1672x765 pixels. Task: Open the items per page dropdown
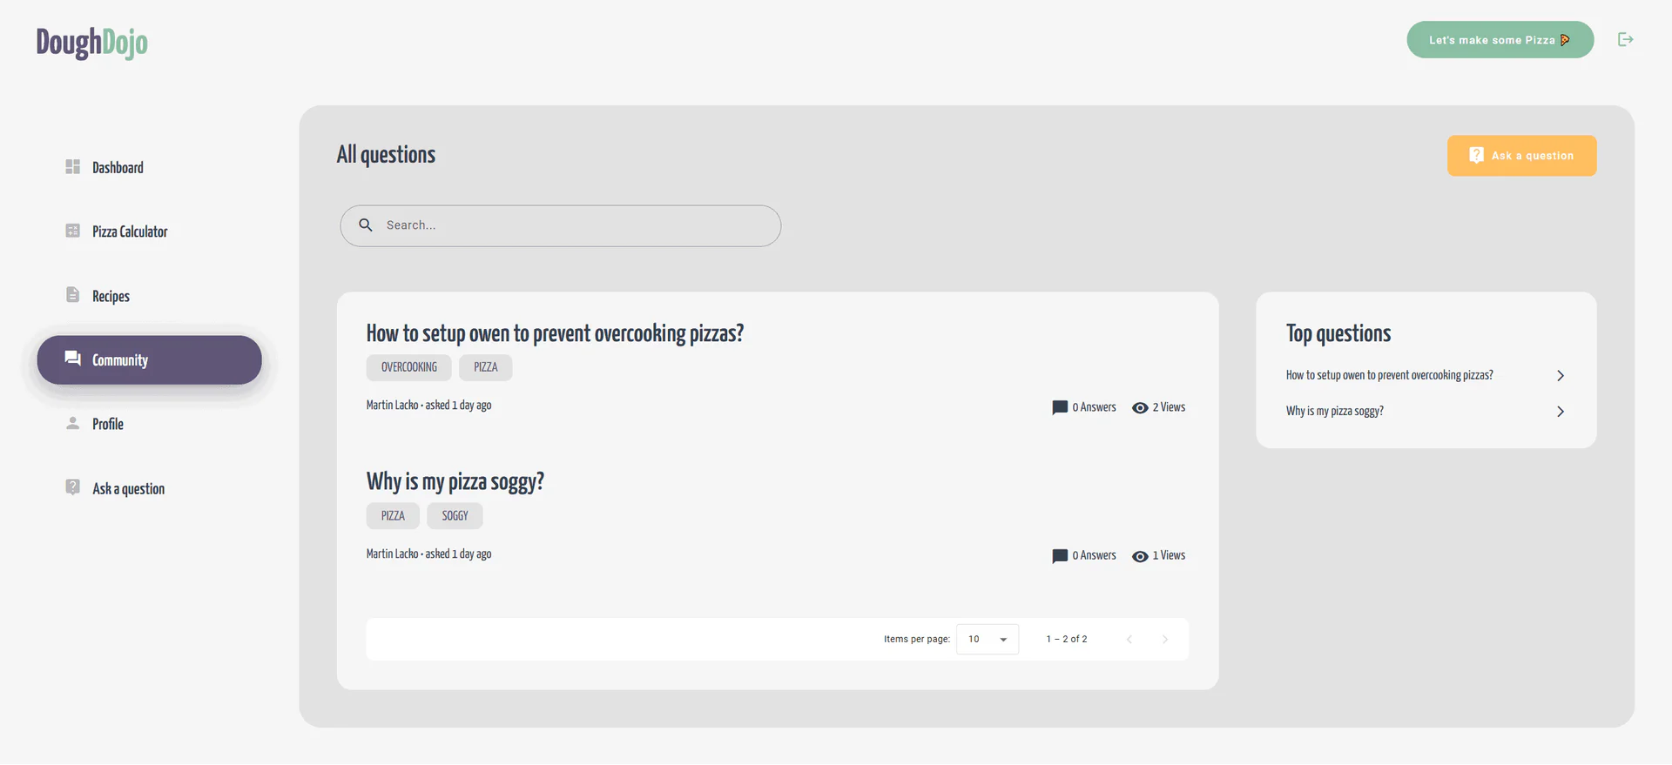(x=987, y=639)
